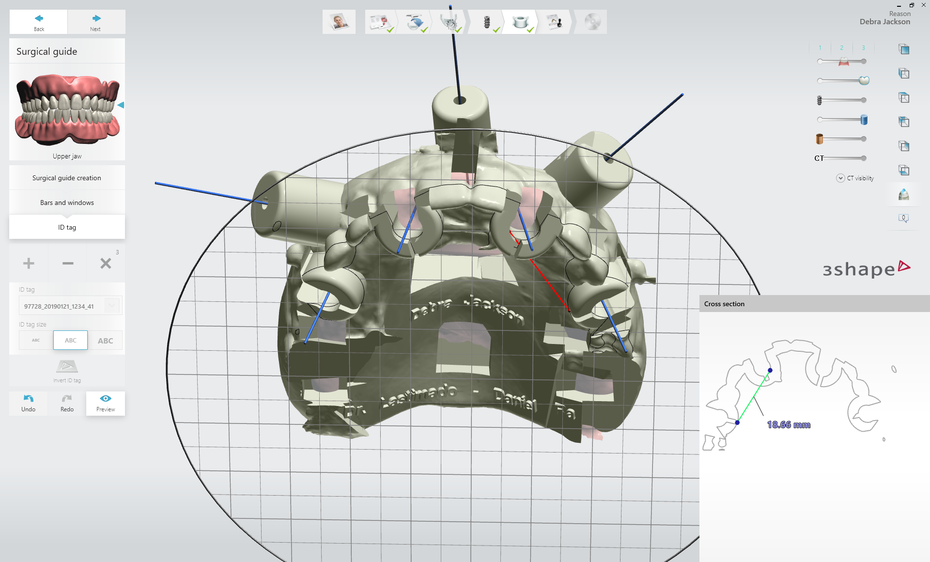
Task: Click the blue arrow beside the jaw preview
Action: click(121, 105)
